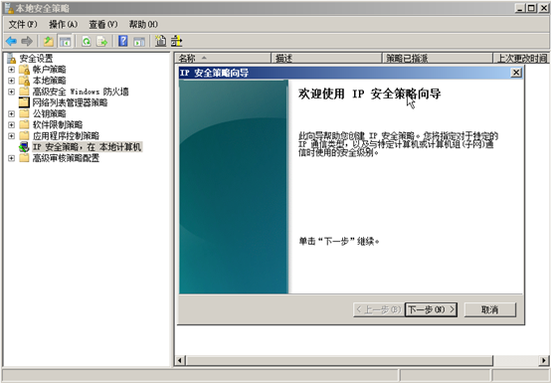Open the 文件(F) menu
Screen dimensions: 551x383
point(23,24)
